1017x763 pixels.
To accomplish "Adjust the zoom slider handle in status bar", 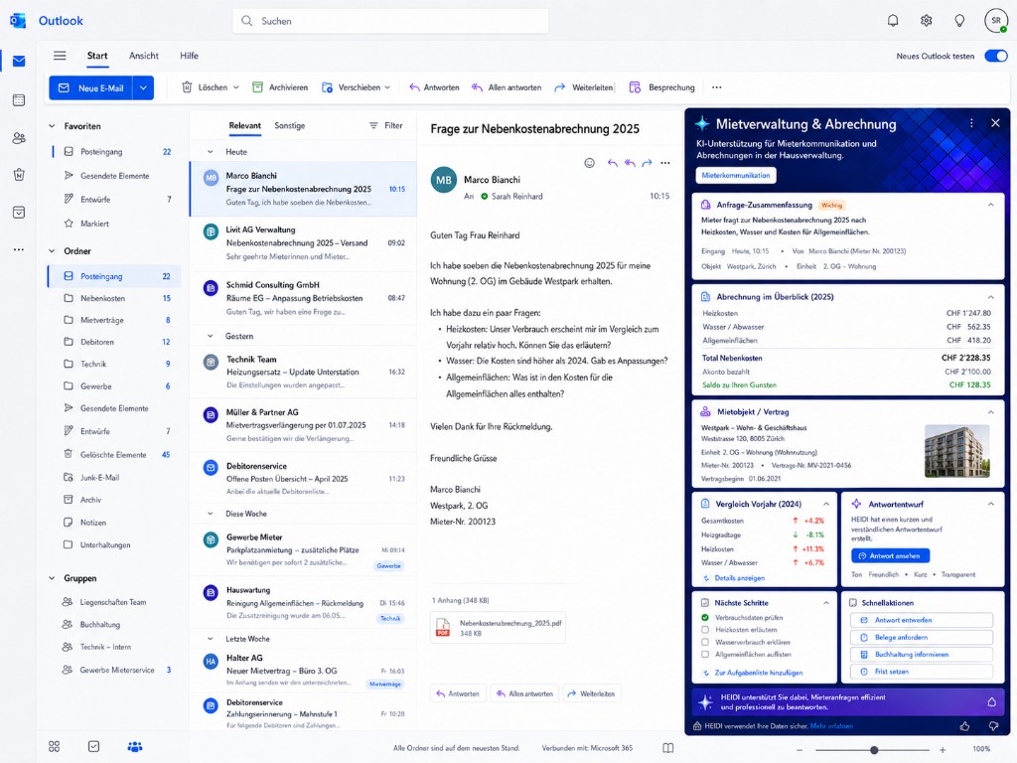I will [x=874, y=749].
